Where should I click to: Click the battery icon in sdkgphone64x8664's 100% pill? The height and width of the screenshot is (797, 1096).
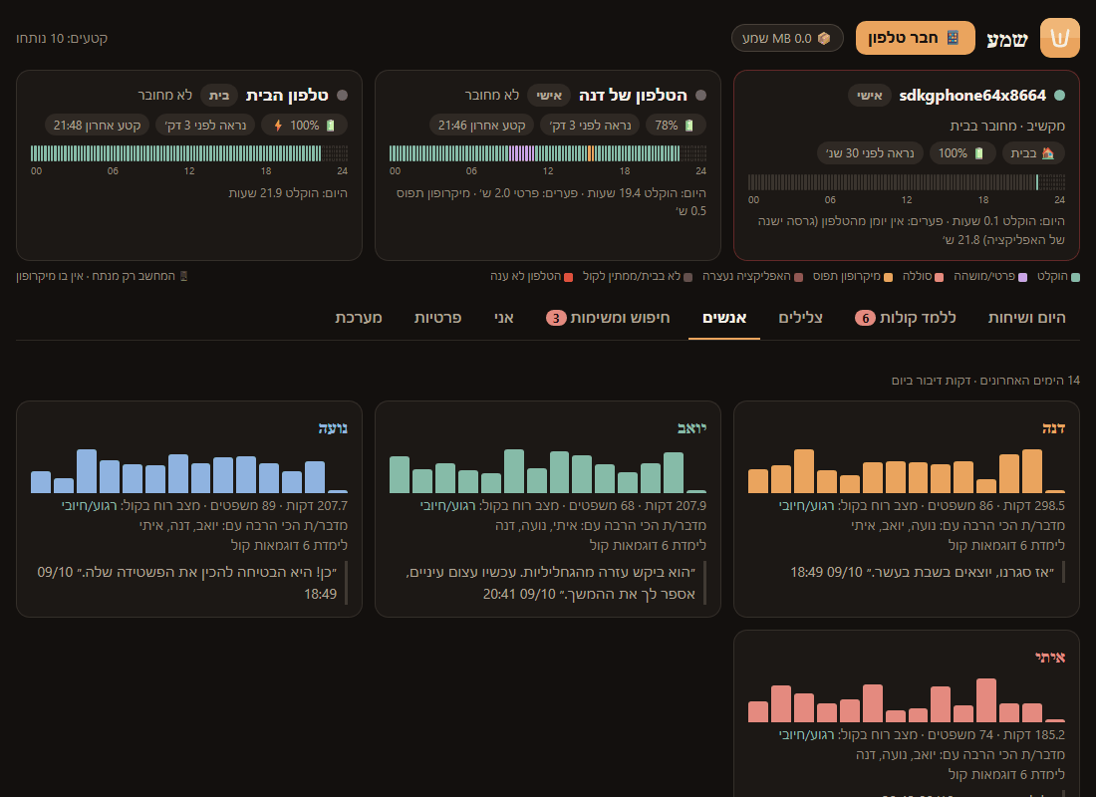pos(978,153)
